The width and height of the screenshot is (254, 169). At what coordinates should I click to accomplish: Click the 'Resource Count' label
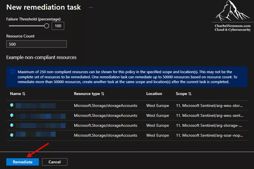[20, 36]
